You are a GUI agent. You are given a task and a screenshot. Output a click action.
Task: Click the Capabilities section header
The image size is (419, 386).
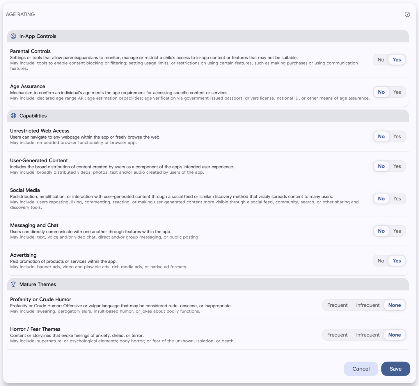(208, 116)
